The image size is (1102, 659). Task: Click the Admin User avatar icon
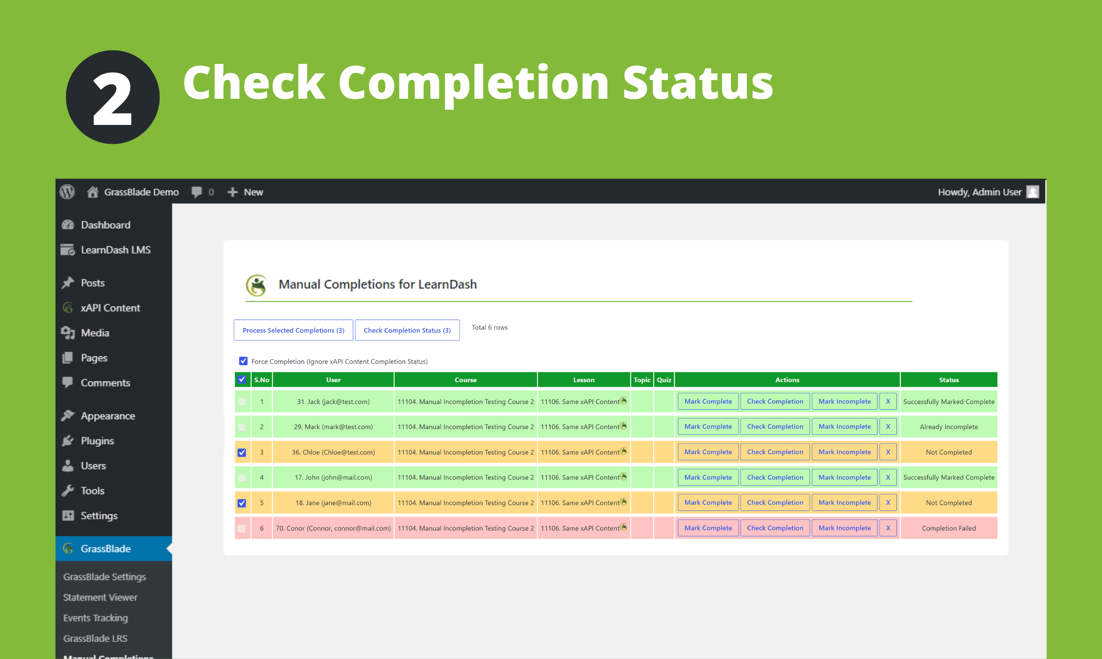1033,192
